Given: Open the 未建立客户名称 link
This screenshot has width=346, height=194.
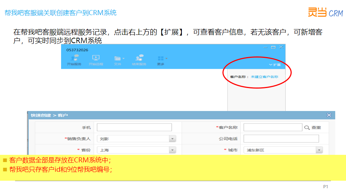Looking at the screenshot, I should 264,77.
